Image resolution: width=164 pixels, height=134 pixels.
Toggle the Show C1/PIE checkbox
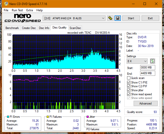click(129, 82)
